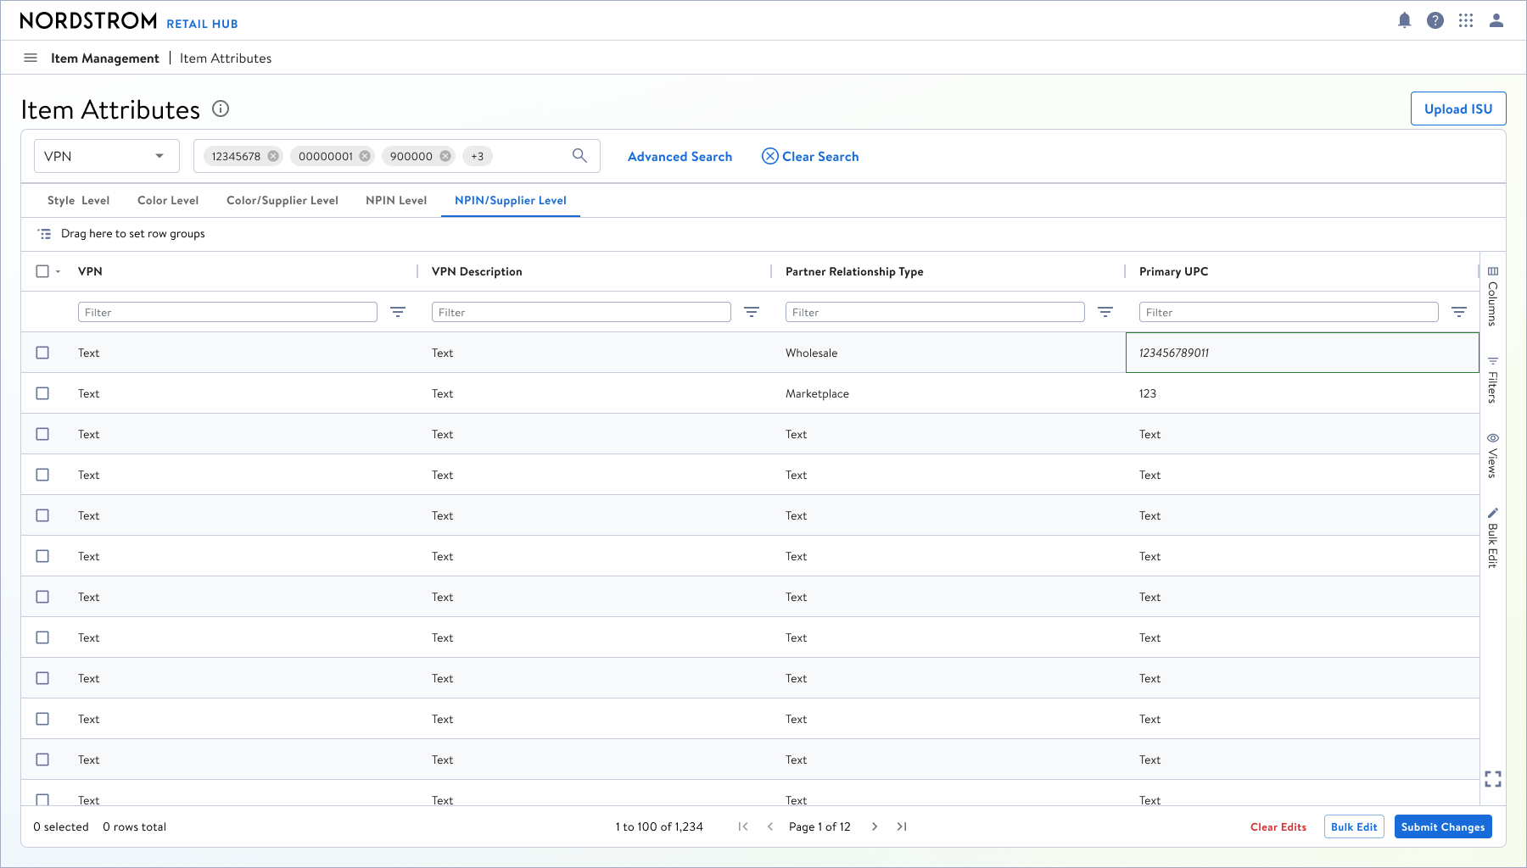
Task: Open the hamburger navigation menu
Action: (x=31, y=58)
